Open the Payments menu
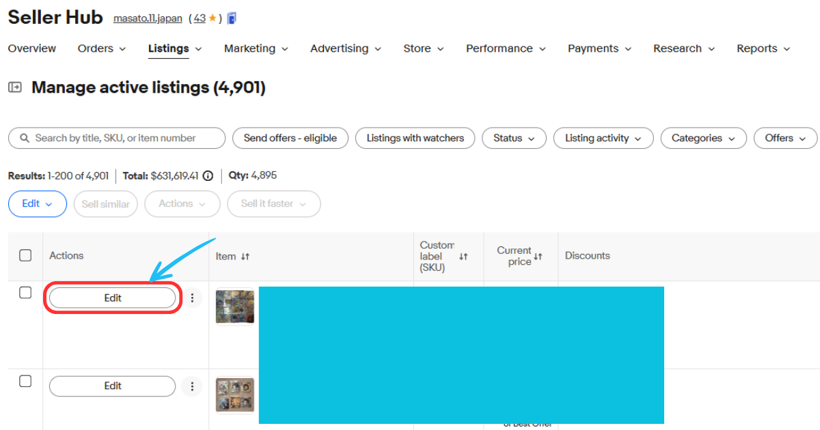The height and width of the screenshot is (430, 820). [600, 48]
